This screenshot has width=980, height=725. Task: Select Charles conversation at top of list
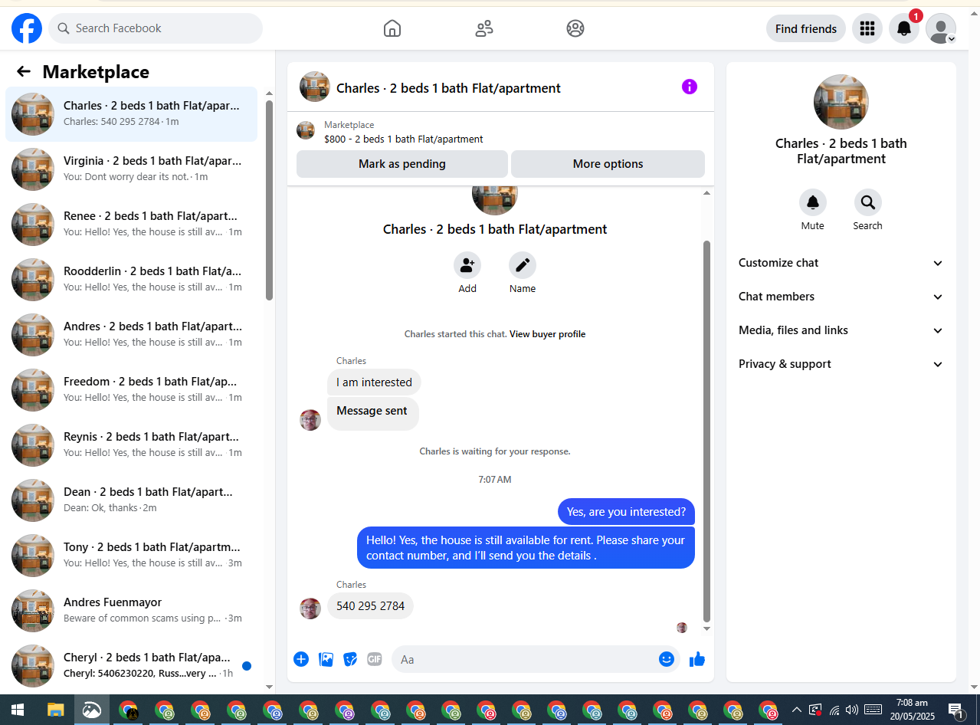pos(132,114)
